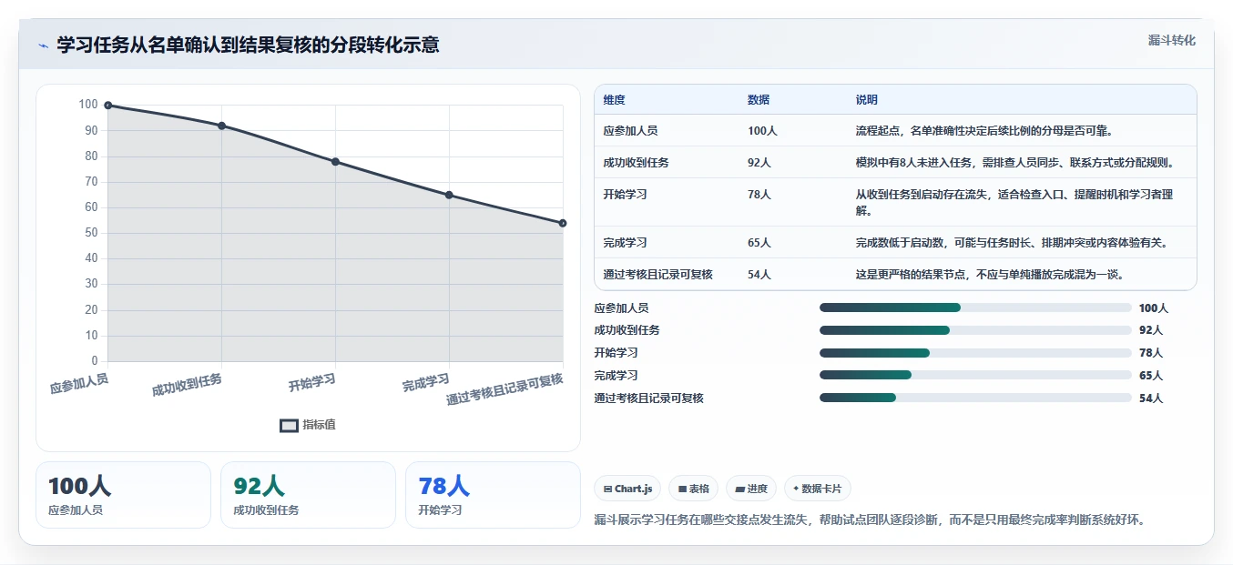Click the description starting with 完成数低于启动数

click(x=1012, y=243)
